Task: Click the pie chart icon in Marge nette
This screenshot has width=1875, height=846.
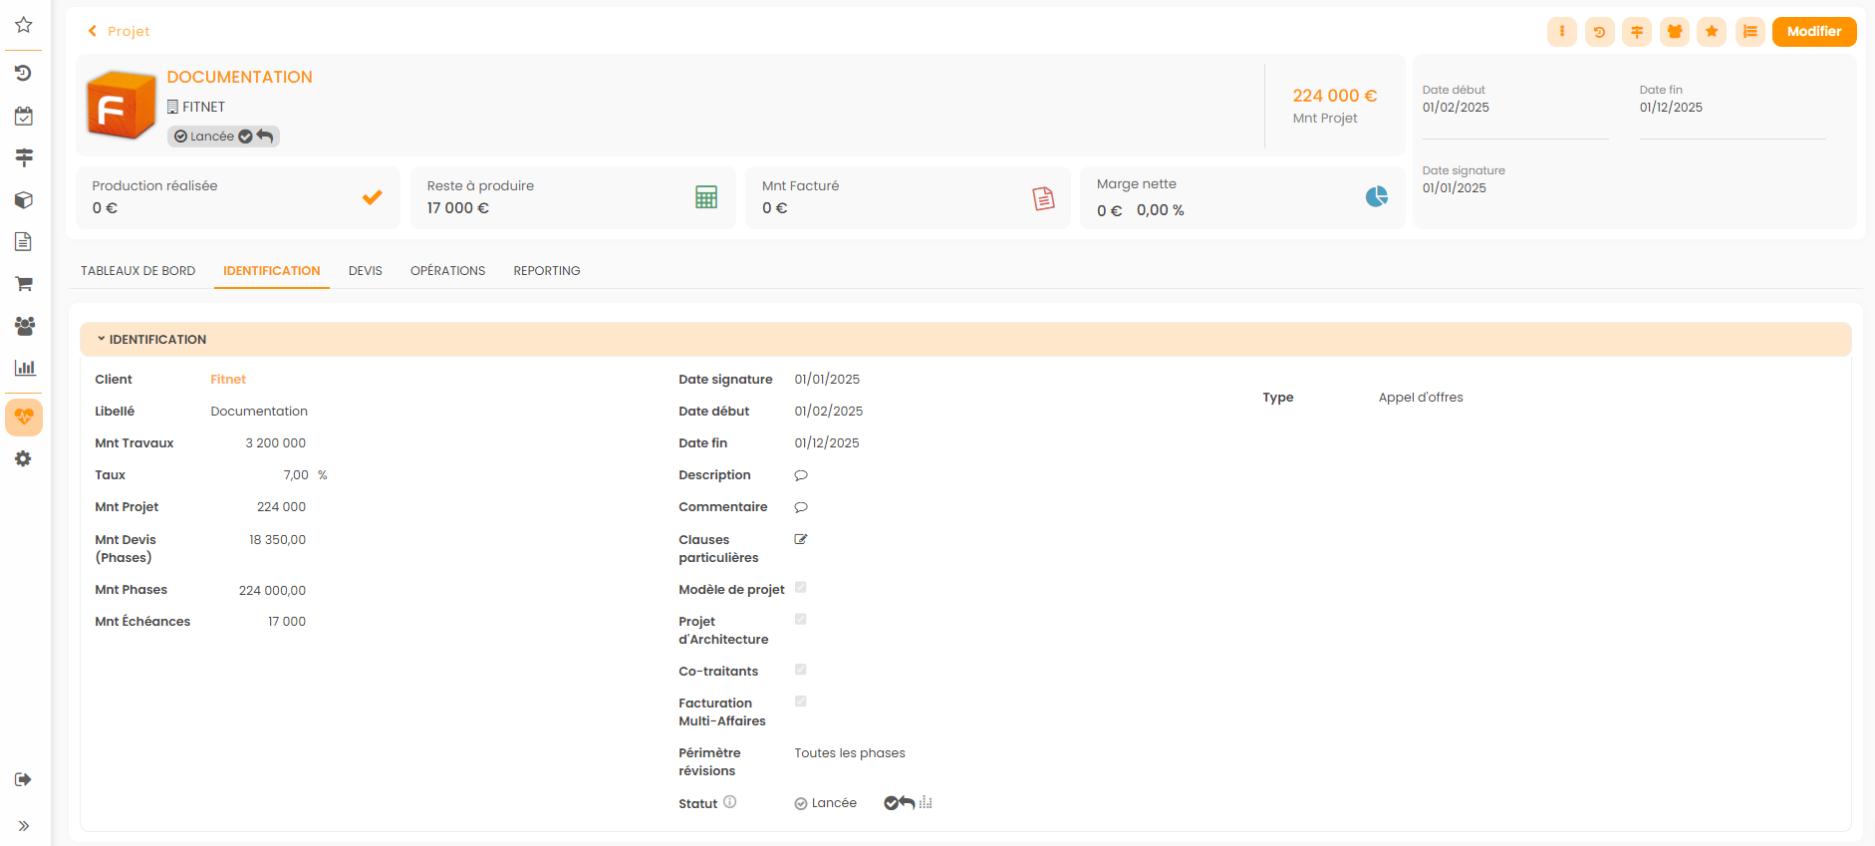Action: (1376, 197)
